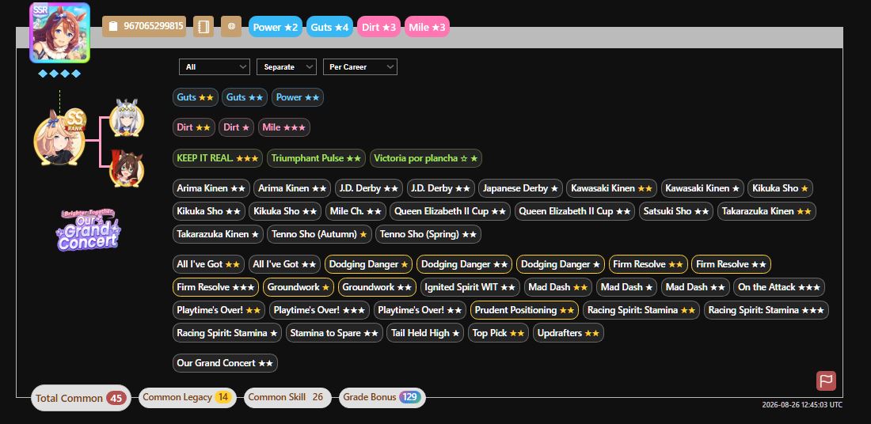The width and height of the screenshot is (871, 424).
Task: Click the Racing Spirit: Stamina ★★★ tag
Action: point(766,310)
